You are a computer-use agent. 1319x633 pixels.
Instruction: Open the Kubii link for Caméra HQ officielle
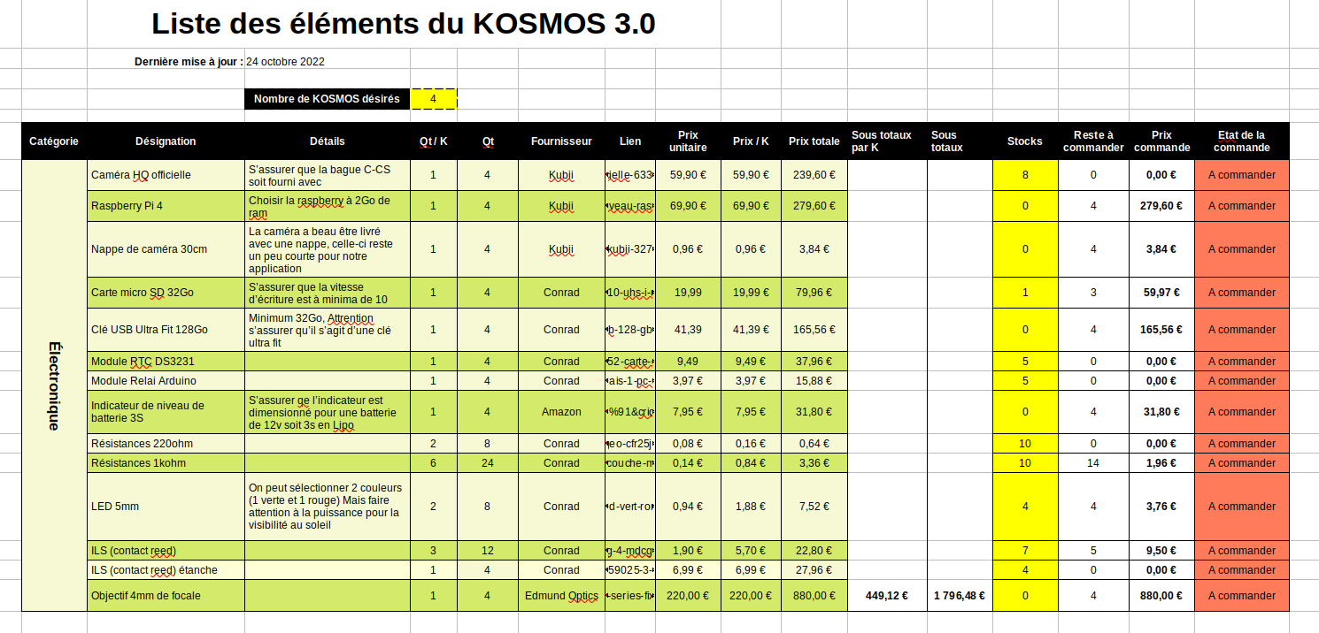point(630,175)
